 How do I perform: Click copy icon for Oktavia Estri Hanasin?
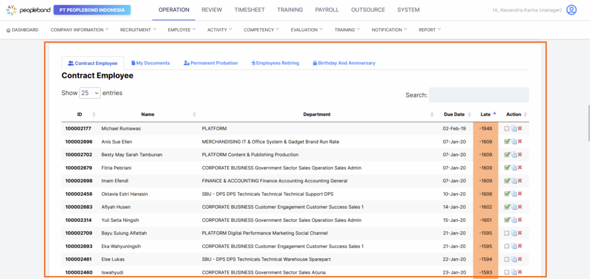point(513,194)
